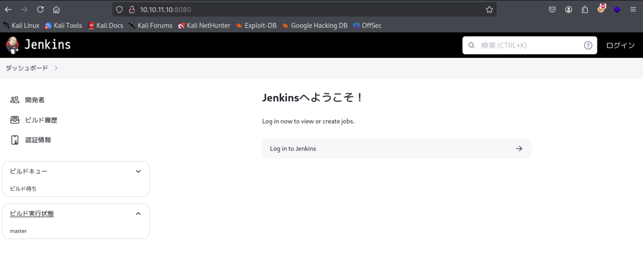Click the ビルド実行状態 heading link
The height and width of the screenshot is (262, 643).
[x=32, y=214]
